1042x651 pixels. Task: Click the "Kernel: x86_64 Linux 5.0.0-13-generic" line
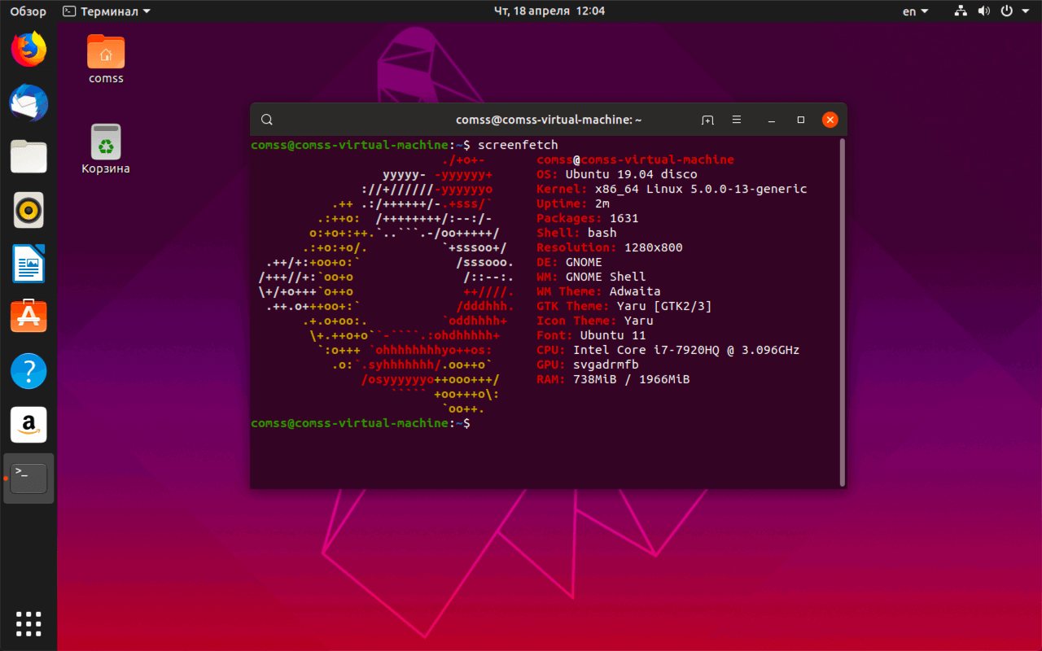point(672,189)
